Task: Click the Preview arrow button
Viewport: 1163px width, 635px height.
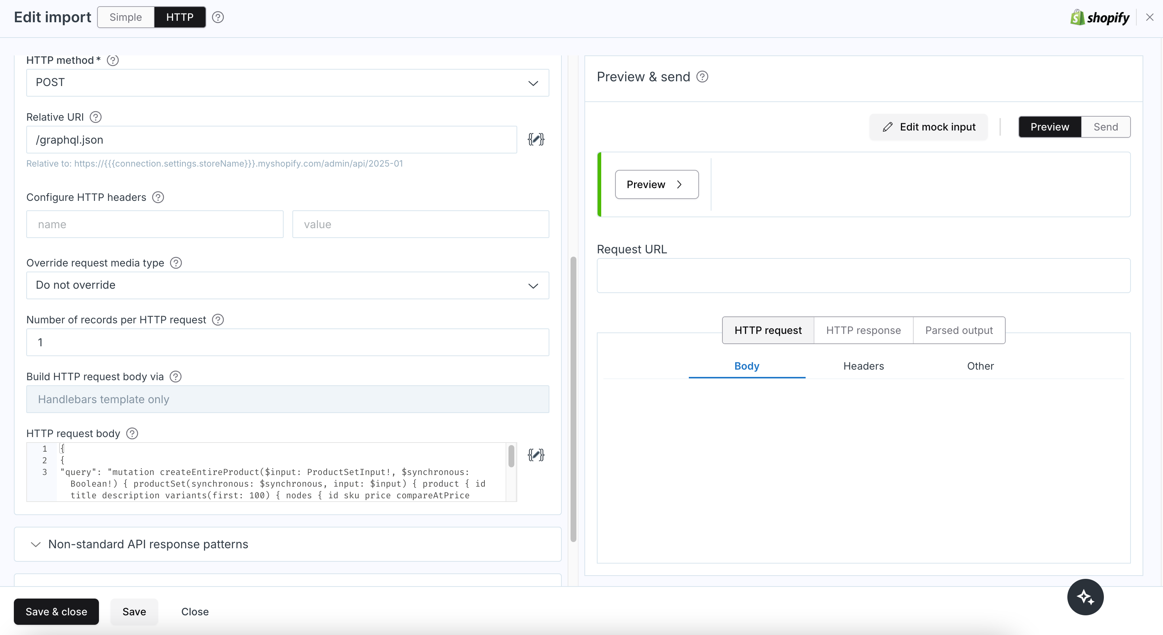Action: tap(657, 184)
